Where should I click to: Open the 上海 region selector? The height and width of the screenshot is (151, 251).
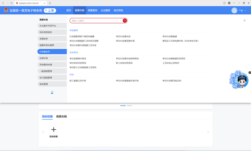click(x=50, y=10)
